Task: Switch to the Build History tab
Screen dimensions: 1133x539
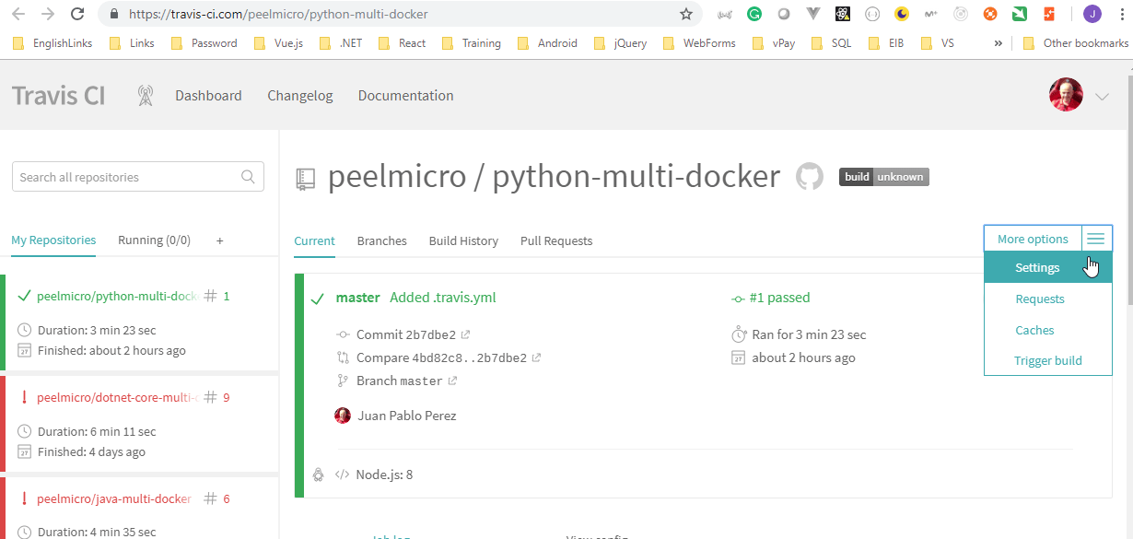Action: click(x=463, y=240)
